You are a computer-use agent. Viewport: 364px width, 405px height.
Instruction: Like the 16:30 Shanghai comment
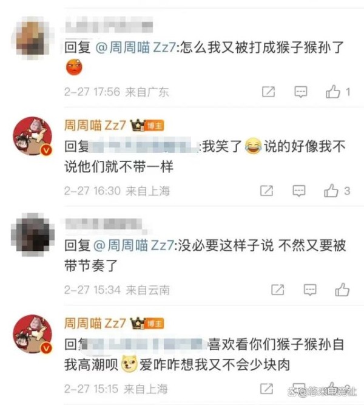point(331,191)
